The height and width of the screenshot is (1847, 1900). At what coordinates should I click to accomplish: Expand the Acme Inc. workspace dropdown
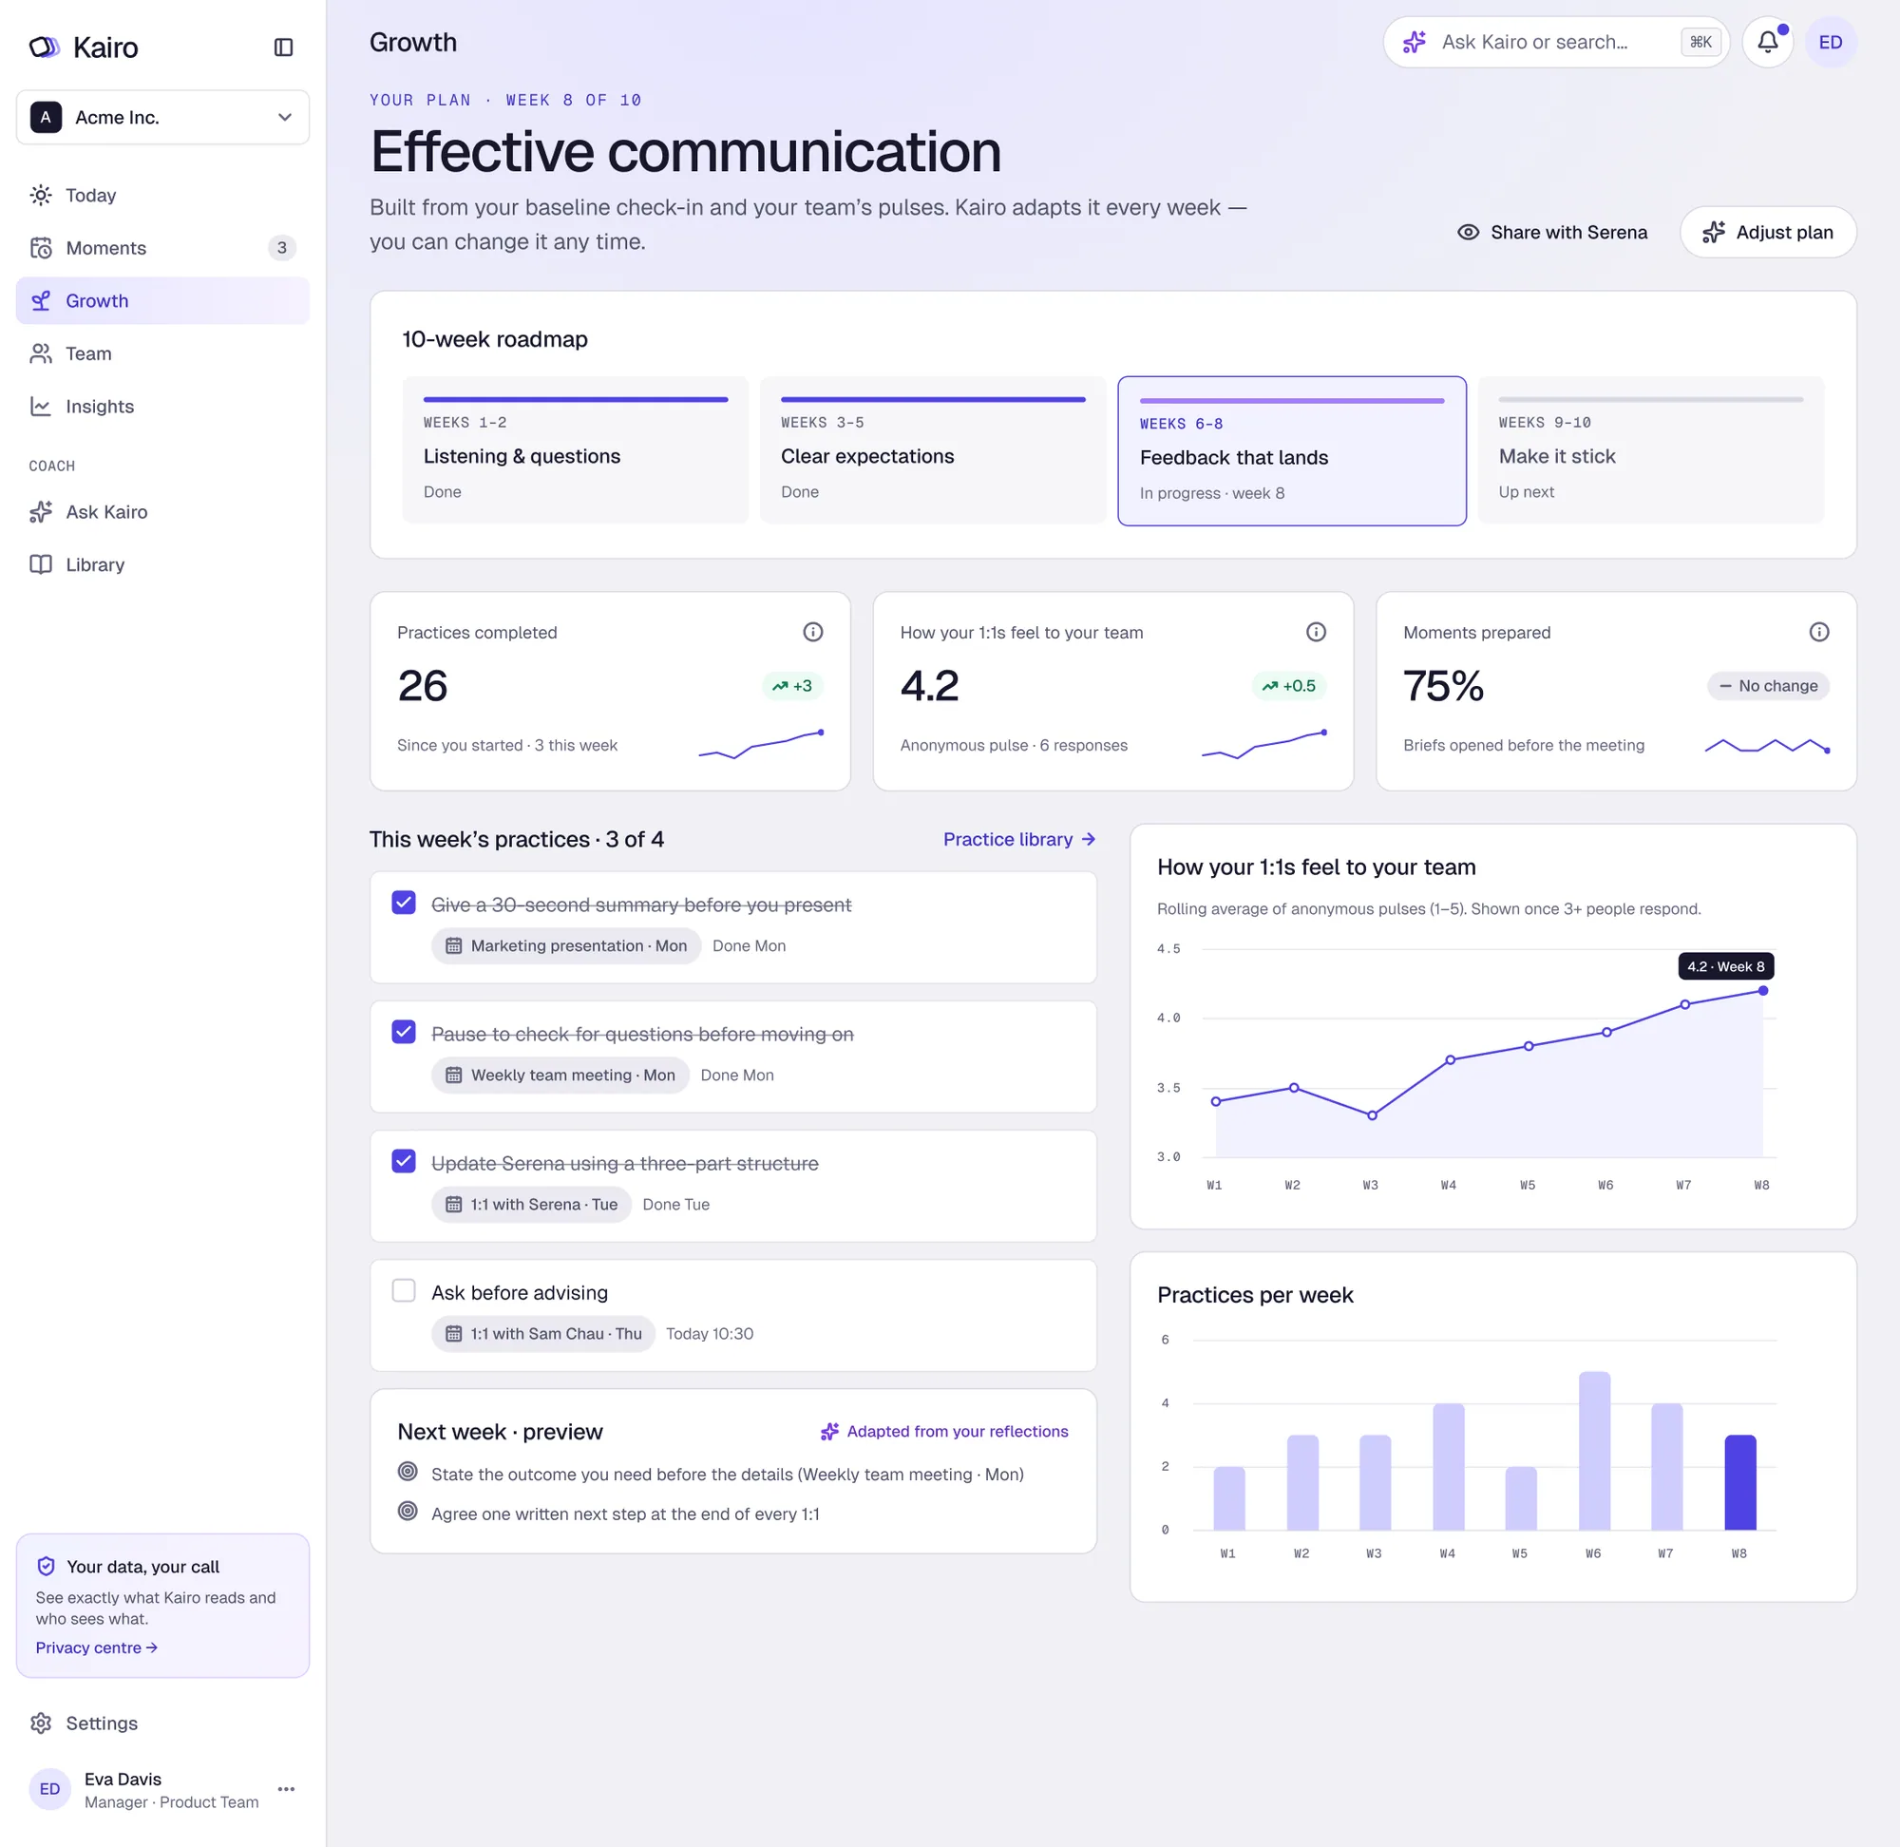tap(163, 118)
